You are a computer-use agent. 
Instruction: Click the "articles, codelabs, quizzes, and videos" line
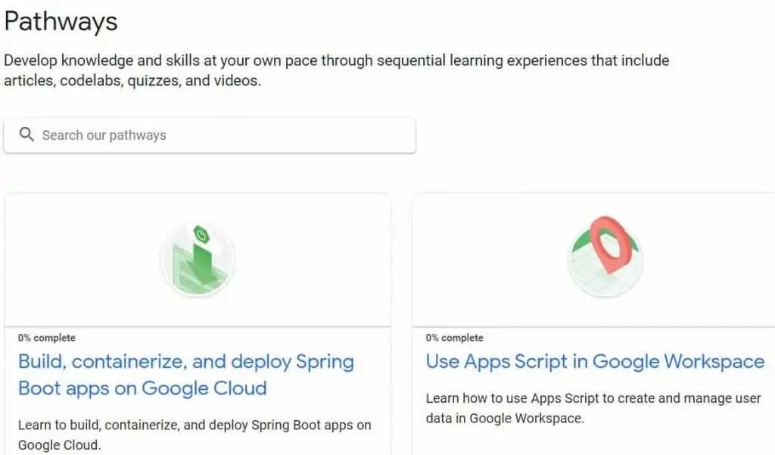pyautogui.click(x=132, y=80)
